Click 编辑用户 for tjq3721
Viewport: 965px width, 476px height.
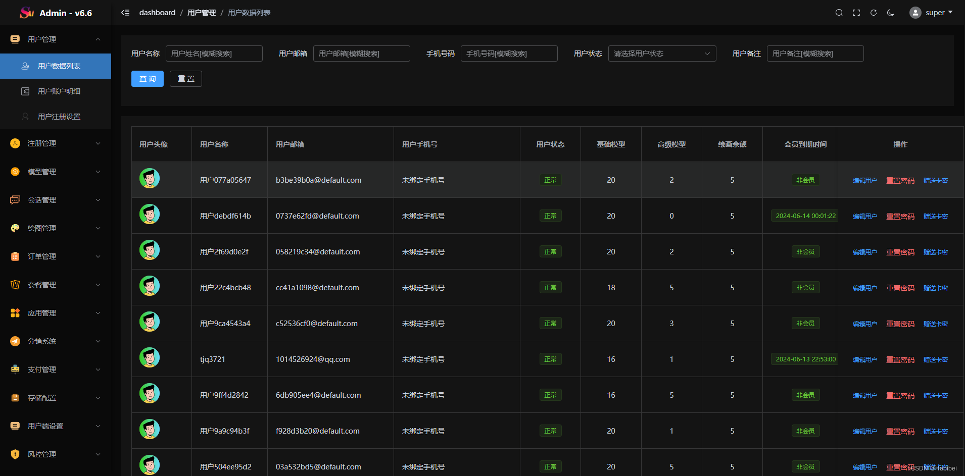[x=864, y=360]
